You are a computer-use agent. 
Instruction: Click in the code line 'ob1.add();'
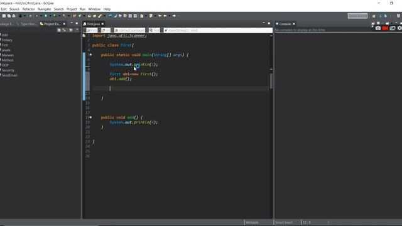click(x=121, y=79)
